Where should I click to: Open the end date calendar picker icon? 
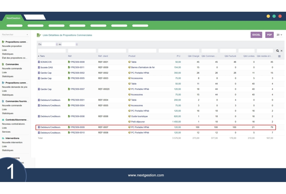point(77,44)
